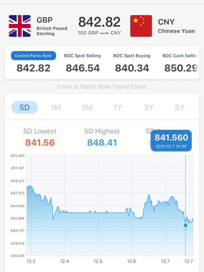Viewport: 204px width, 272px height.
Task: Tap the British flag icon
Action: [x=20, y=26]
